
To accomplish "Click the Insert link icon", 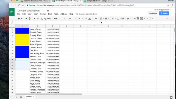I will tap(134, 19).
